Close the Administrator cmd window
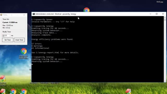Screen dimensions: 167x94 pyautogui.click(x=163, y=14)
